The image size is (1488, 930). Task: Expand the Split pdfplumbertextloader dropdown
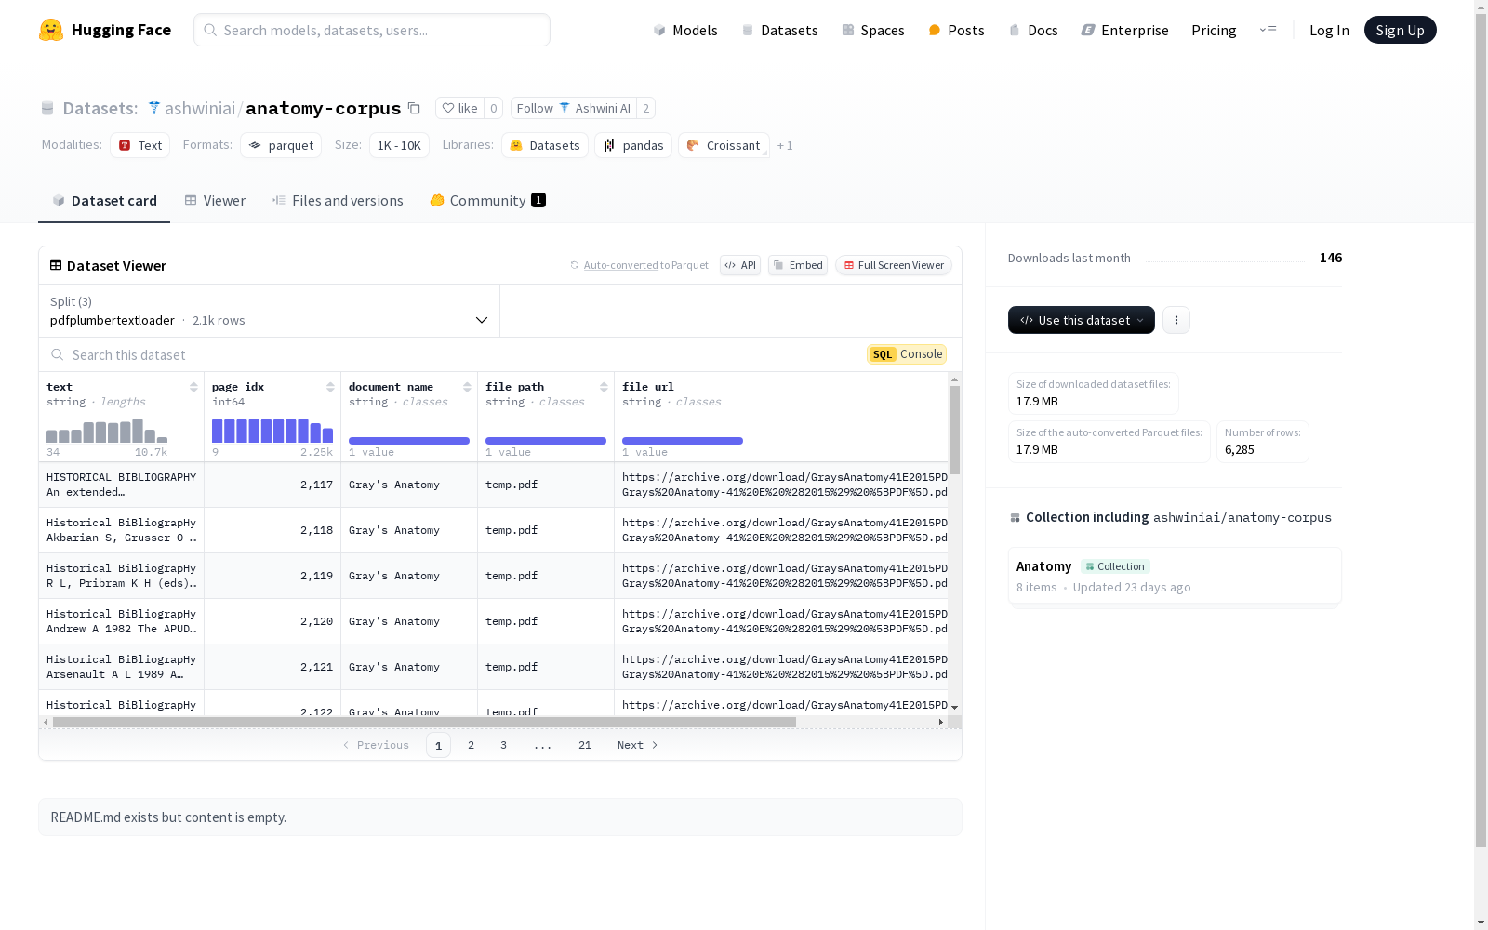[x=270, y=311]
